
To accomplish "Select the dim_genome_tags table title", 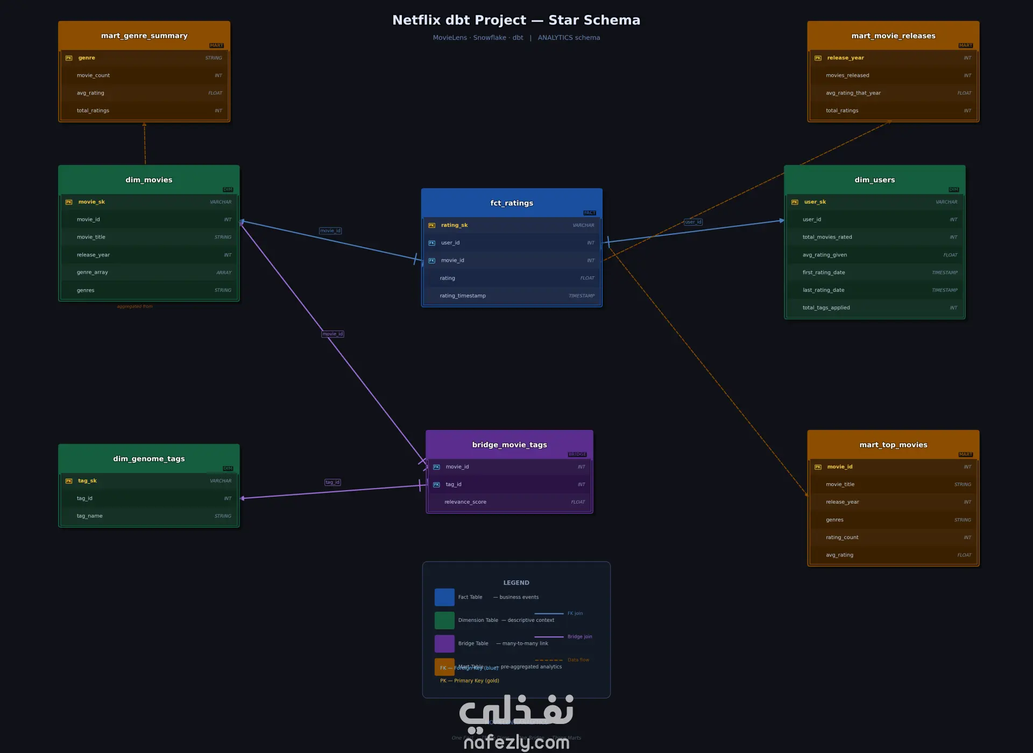I will pos(149,459).
